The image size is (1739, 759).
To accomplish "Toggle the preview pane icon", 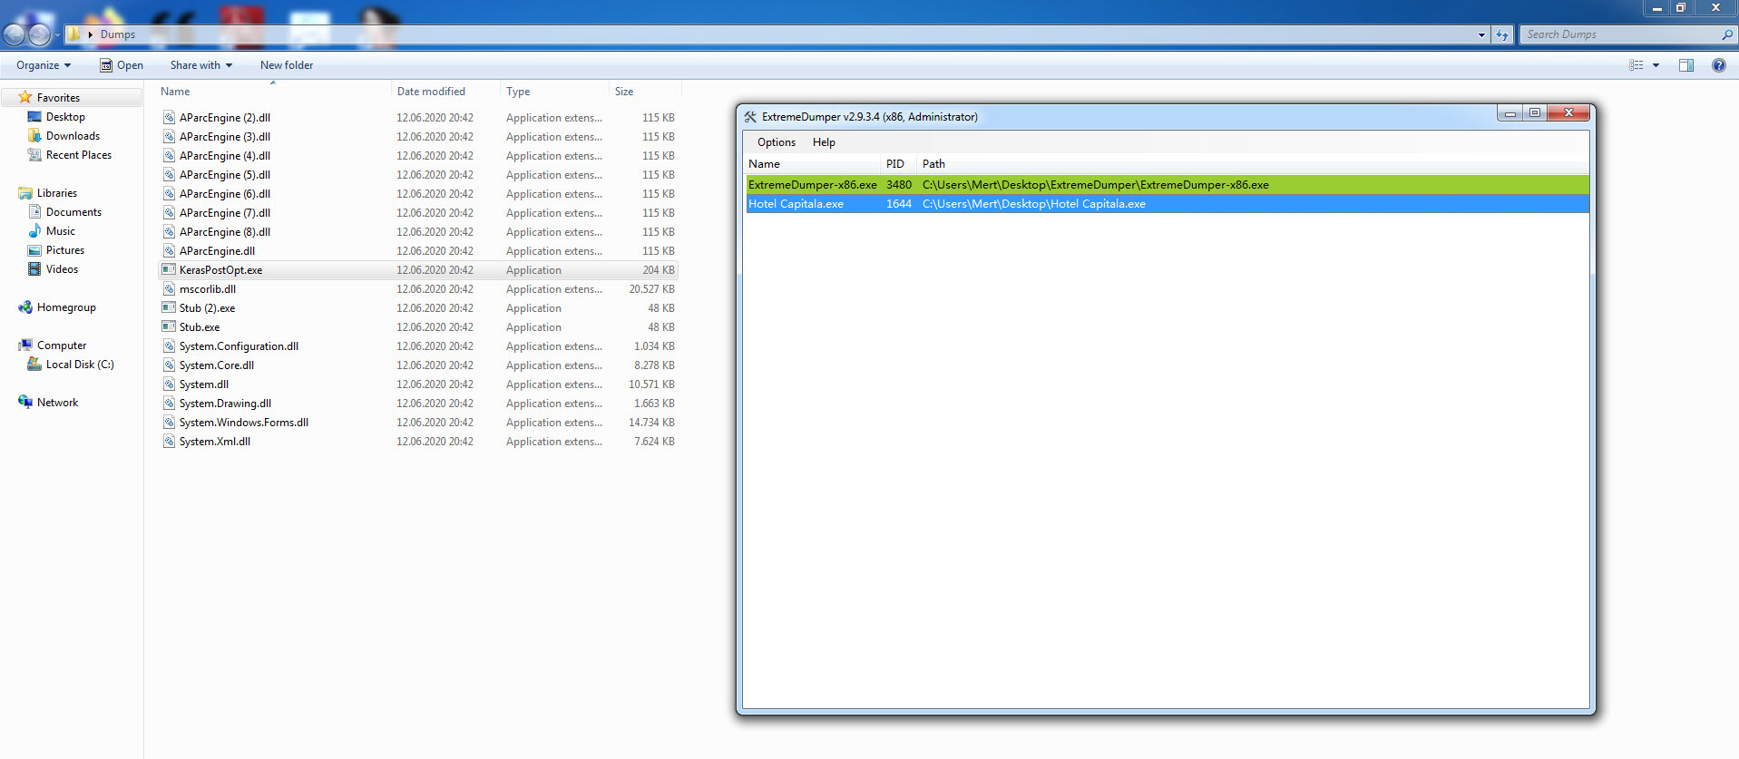I will click(x=1686, y=65).
